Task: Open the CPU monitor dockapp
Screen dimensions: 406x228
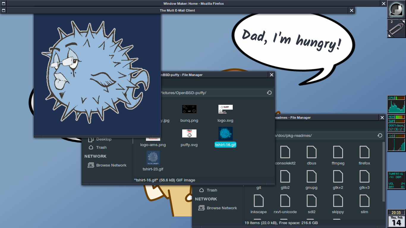Action: click(x=396, y=104)
